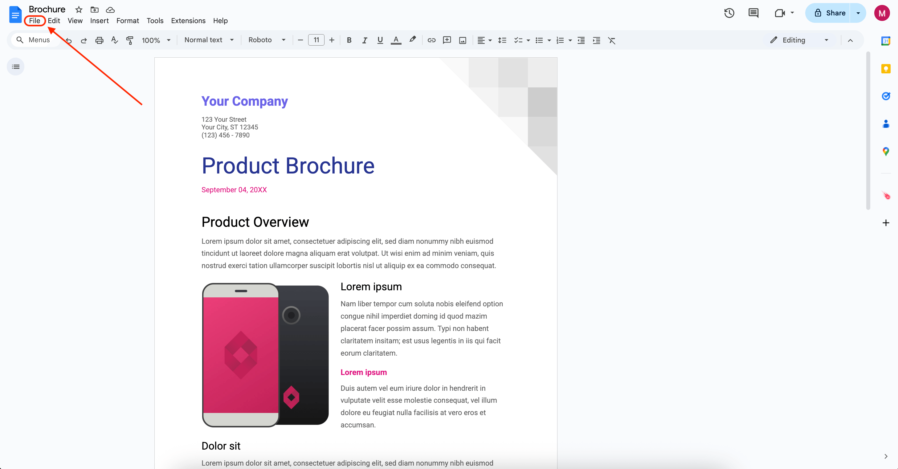Open zoom level 100% dropdown
This screenshot has width=898, height=469.
[156, 40]
